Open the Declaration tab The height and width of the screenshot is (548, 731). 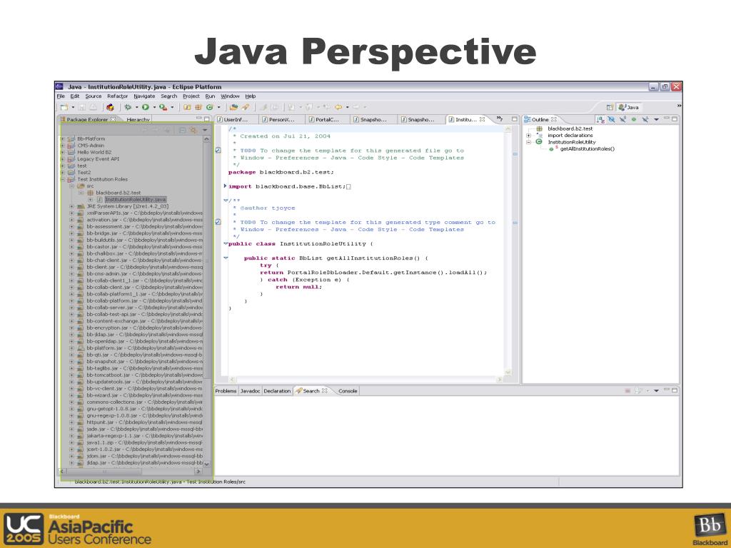coord(277,391)
